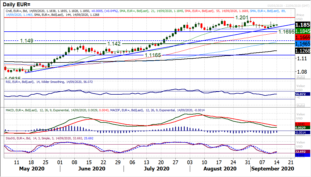The height and width of the screenshot is (177, 311).
Task: Click the 1.142 level label
Action: click(114, 44)
